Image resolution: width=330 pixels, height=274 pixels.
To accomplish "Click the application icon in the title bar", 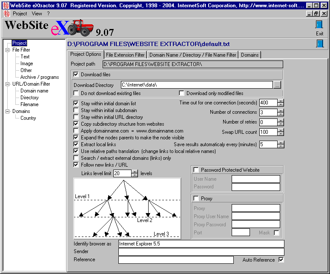I will click(6, 5).
